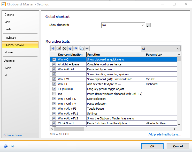The image size is (192, 152).
Task: Open the Show clipboard shortcut dropdown
Action: (143, 25)
